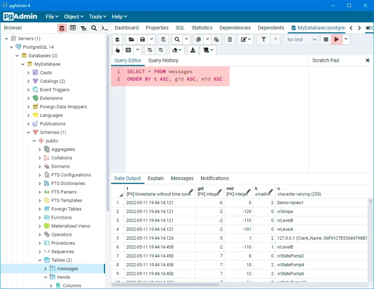Open Execute options dropdown arrow
374x289 pixels.
coord(346,39)
